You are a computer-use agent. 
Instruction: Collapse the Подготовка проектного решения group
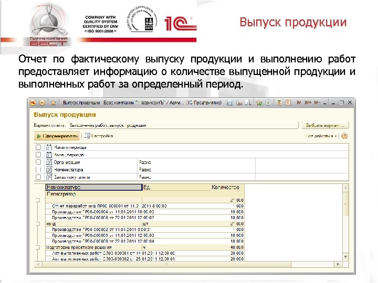38,247
